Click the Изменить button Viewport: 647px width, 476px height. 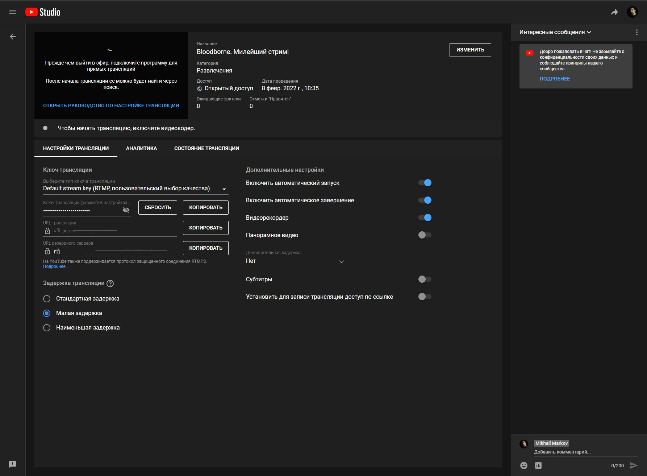(x=470, y=50)
